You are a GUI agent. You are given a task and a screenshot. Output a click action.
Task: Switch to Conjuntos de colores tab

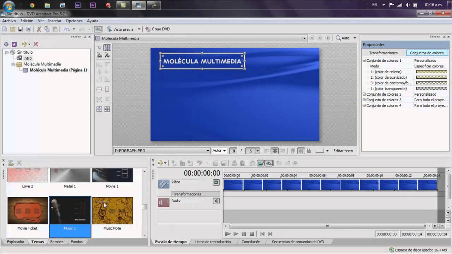[427, 53]
